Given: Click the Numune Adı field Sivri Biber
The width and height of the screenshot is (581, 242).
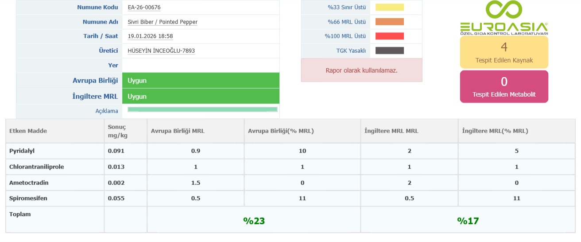Looking at the screenshot, I should click(x=163, y=22).
